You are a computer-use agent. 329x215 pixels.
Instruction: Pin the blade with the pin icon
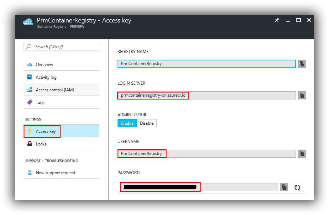277,20
